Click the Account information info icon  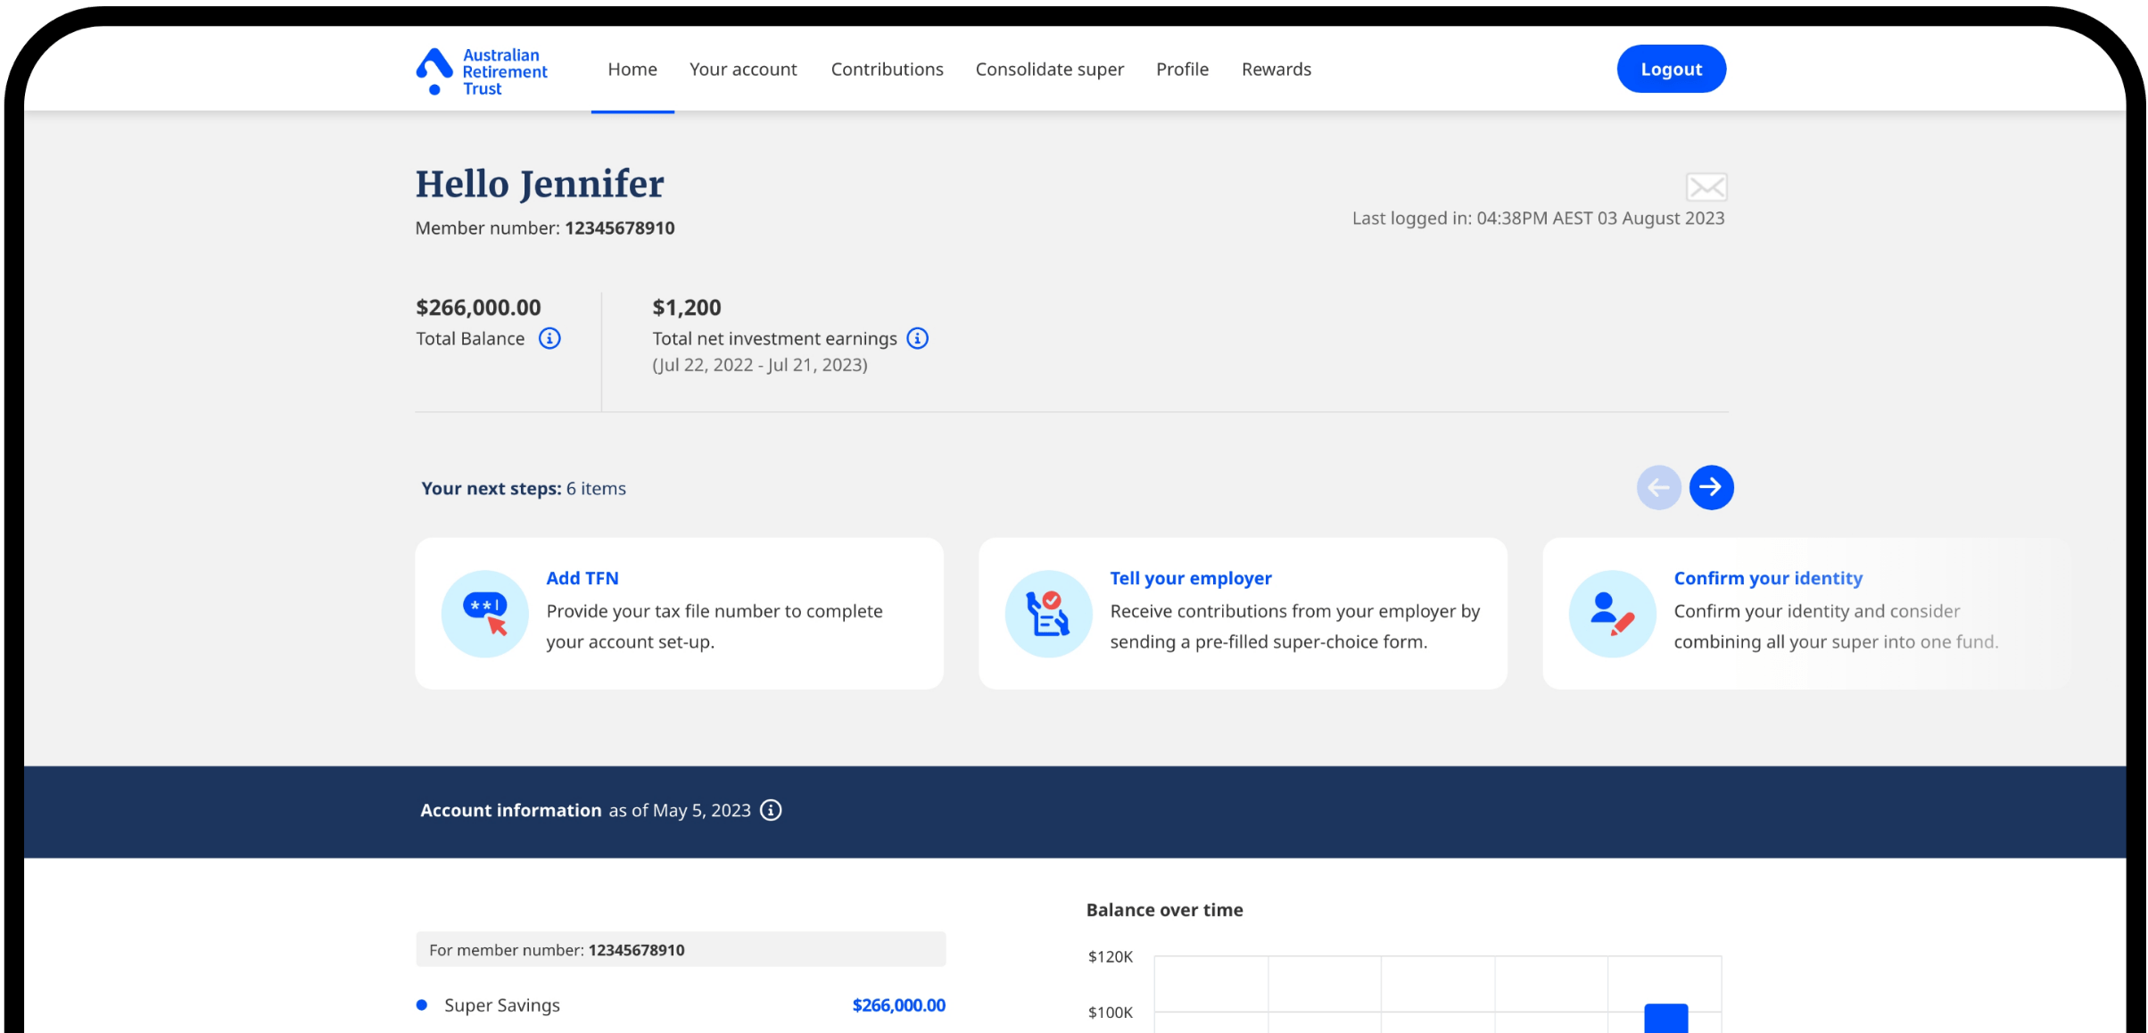click(x=770, y=810)
